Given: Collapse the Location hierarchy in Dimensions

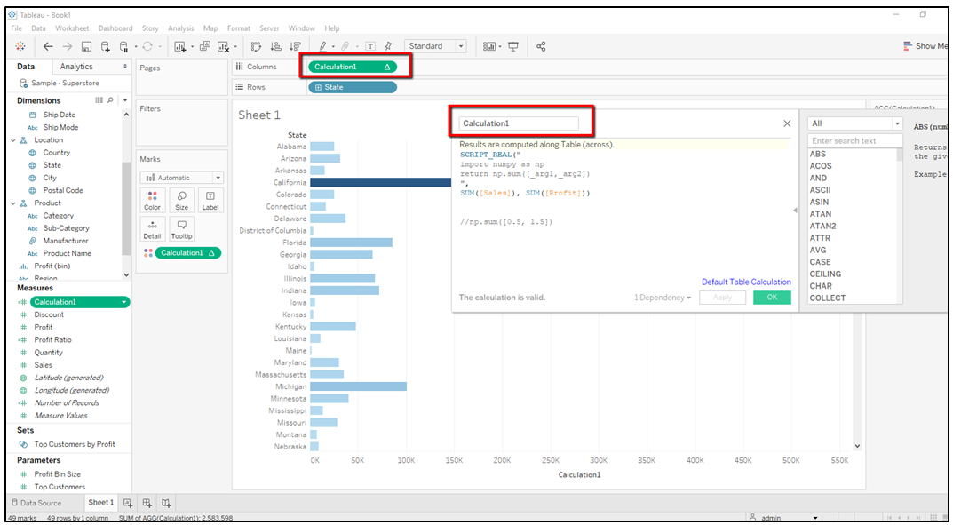Looking at the screenshot, I should [x=13, y=139].
